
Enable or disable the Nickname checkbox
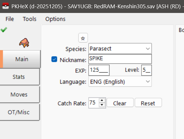point(54,59)
